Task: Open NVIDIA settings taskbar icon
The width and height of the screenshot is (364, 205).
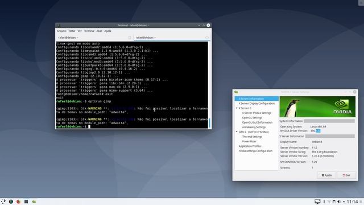Action: (34, 202)
